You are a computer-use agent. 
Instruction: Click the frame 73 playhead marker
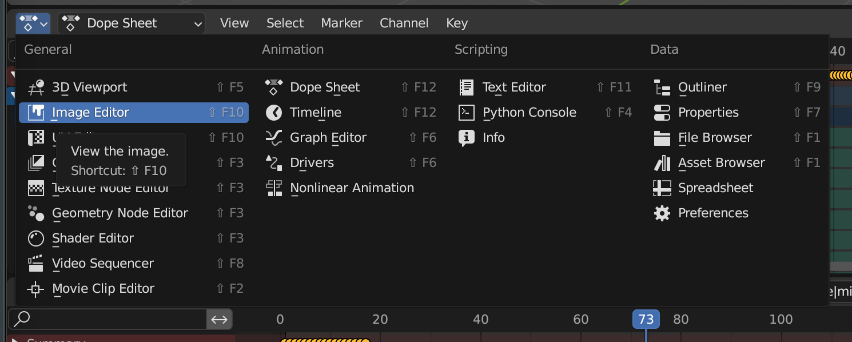tap(646, 319)
